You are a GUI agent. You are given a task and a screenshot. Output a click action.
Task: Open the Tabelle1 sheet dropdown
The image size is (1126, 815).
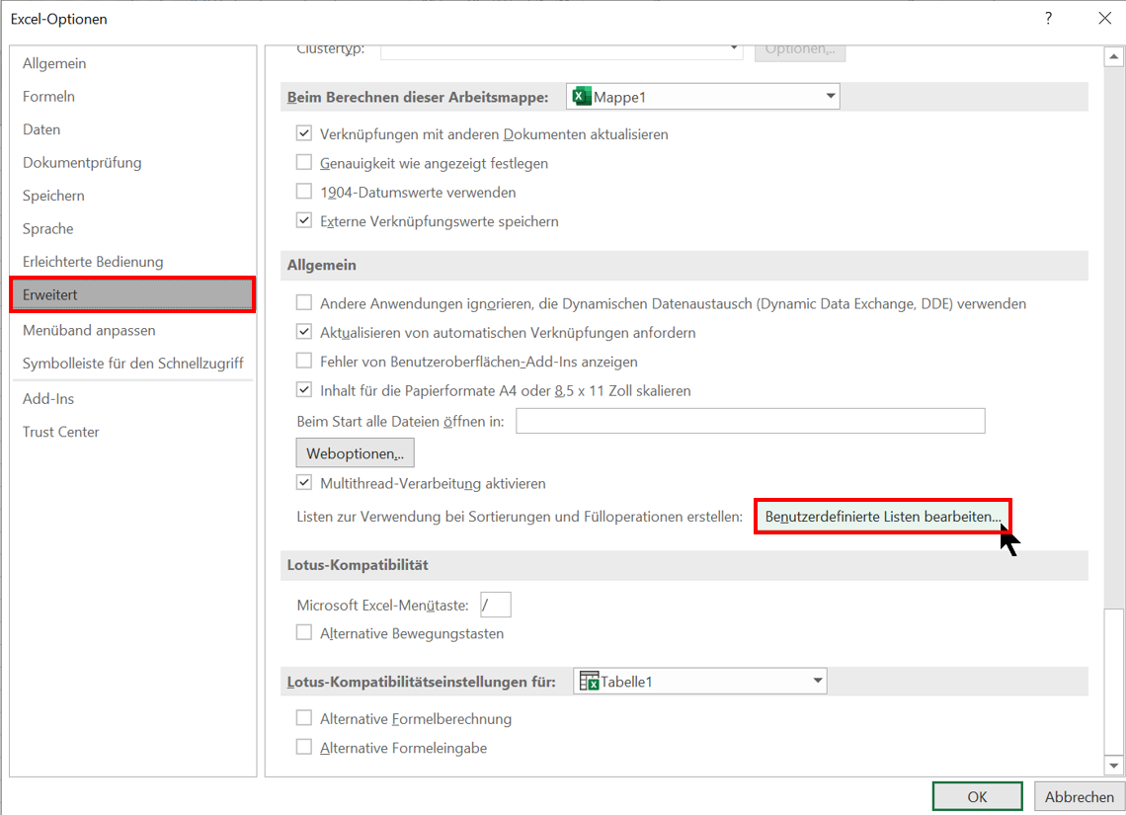(700, 682)
